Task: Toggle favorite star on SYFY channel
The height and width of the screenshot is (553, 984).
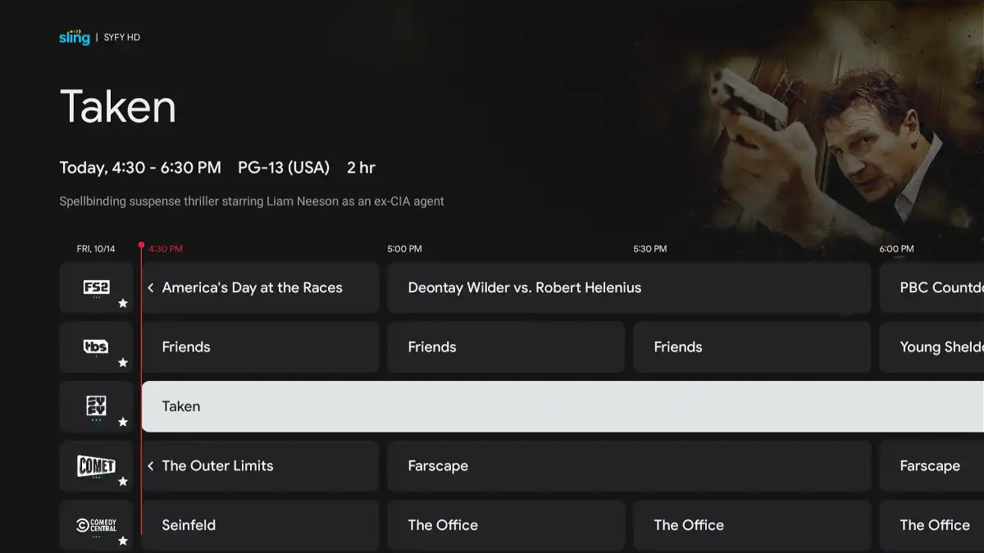Action: coord(123,422)
